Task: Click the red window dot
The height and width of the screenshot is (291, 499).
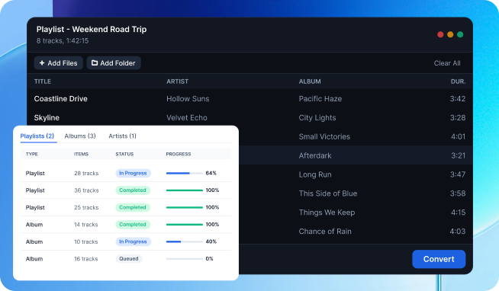Action: click(440, 34)
